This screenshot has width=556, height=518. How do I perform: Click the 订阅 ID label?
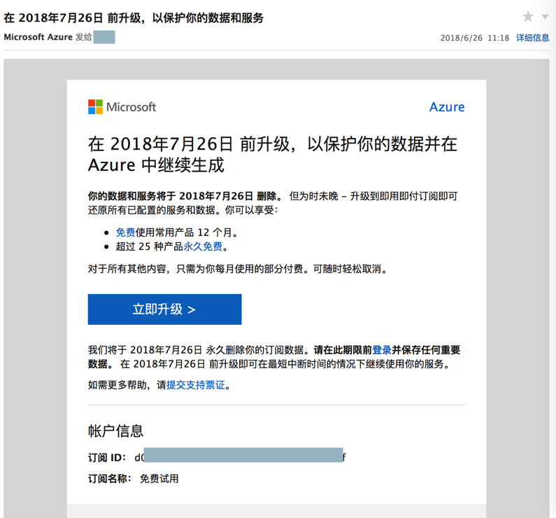107,457
